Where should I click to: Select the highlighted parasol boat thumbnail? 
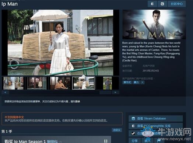(x=84, y=83)
